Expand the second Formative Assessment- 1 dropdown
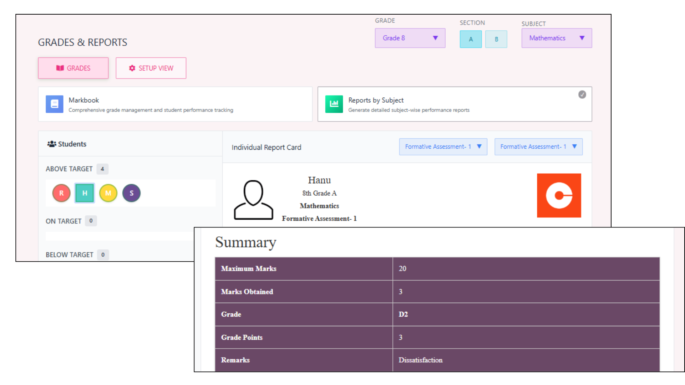 [x=538, y=147]
